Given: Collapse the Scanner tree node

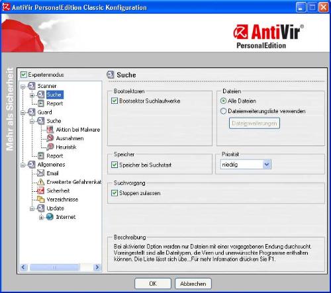Looking at the screenshot, I should [x=23, y=87].
